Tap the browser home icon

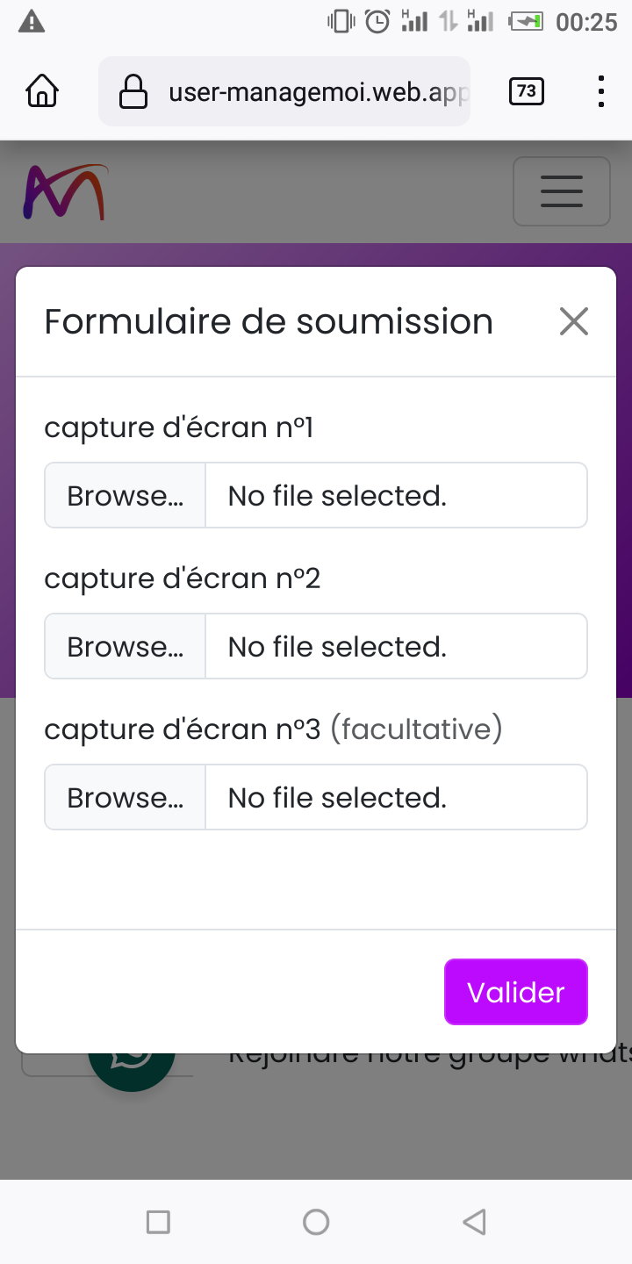pos(42,91)
